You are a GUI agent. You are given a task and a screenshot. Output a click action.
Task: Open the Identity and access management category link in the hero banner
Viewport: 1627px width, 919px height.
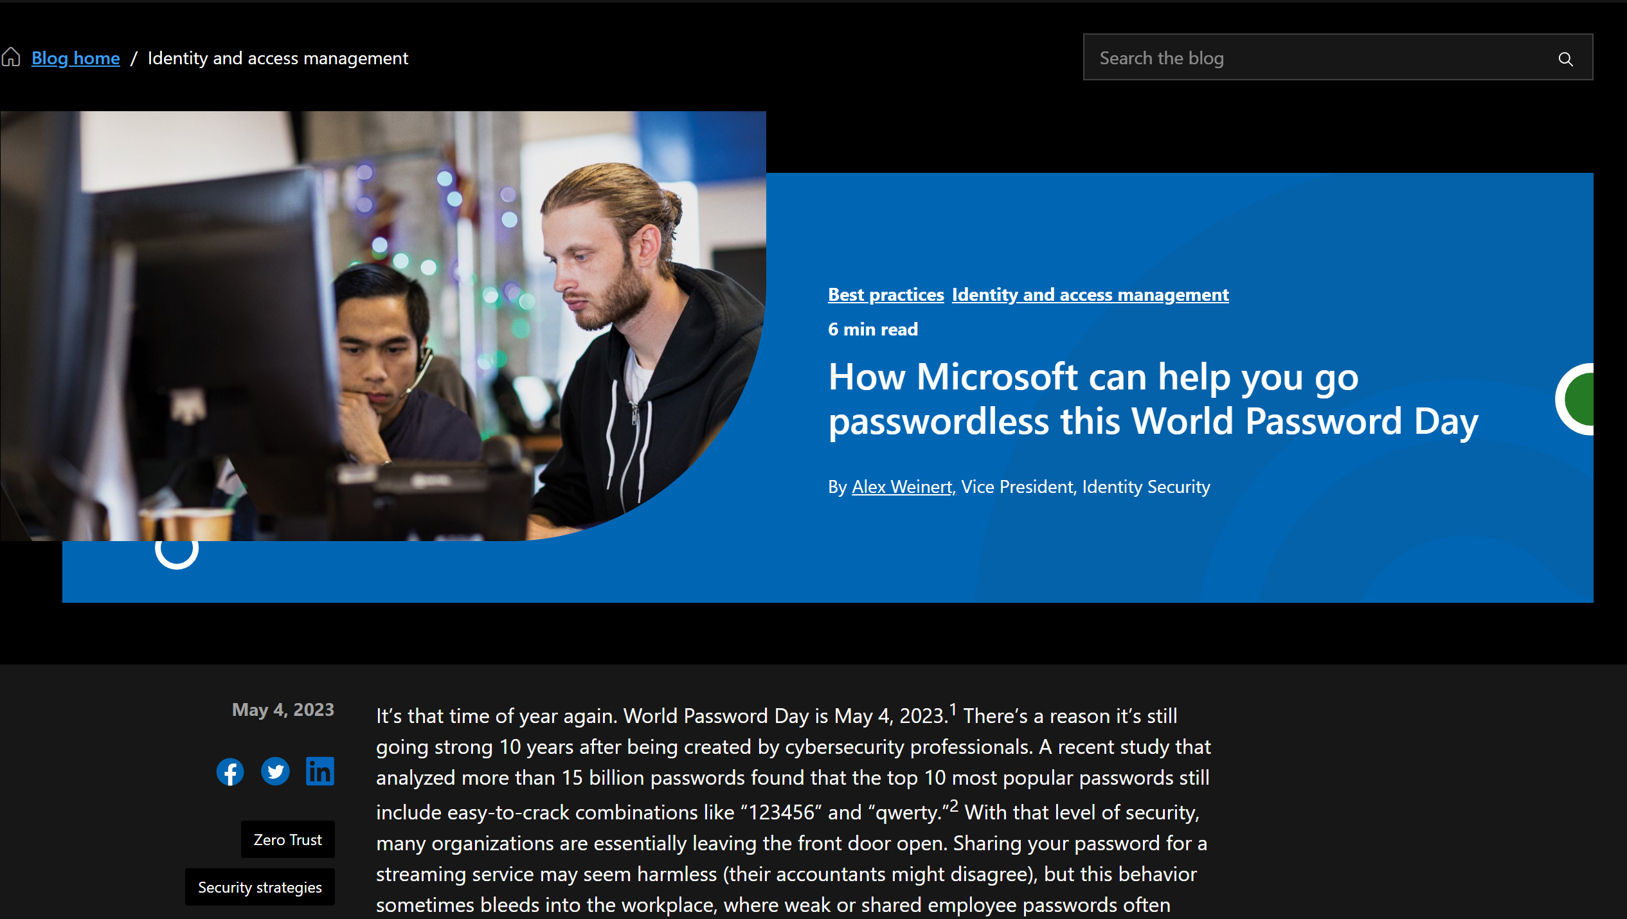click(1090, 294)
